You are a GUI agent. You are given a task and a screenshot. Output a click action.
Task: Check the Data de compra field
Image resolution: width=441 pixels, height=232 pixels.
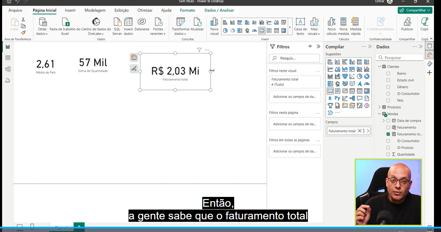(x=388, y=120)
